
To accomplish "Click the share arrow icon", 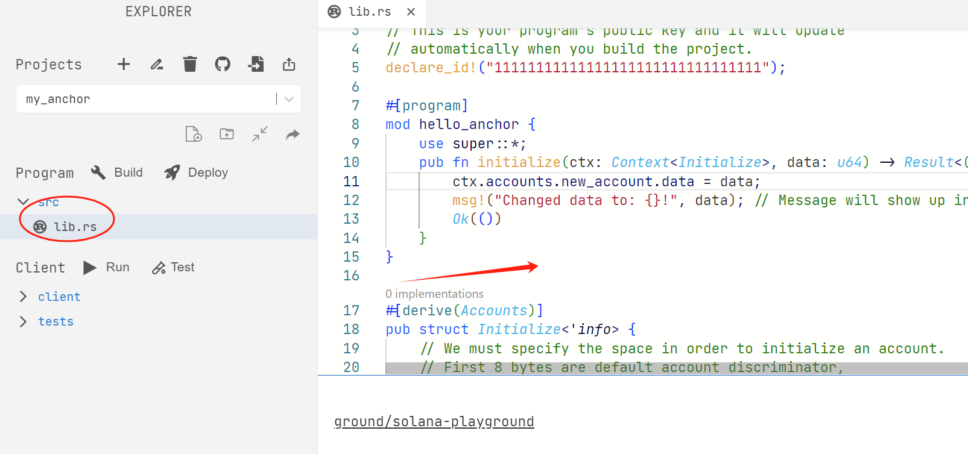I will click(x=293, y=134).
